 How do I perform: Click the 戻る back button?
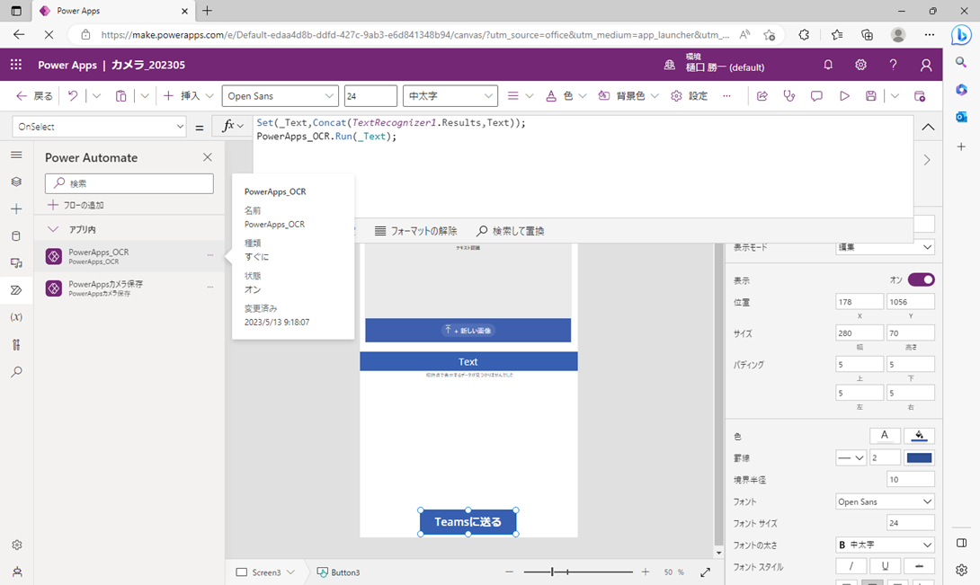click(34, 95)
